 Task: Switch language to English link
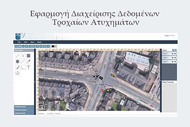pos(167,36)
